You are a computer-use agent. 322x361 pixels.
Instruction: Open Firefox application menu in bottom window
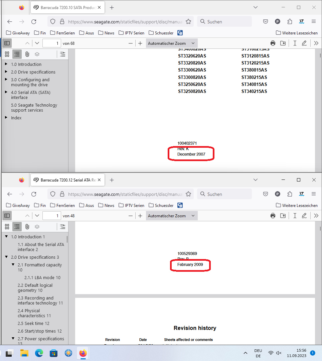314,194
